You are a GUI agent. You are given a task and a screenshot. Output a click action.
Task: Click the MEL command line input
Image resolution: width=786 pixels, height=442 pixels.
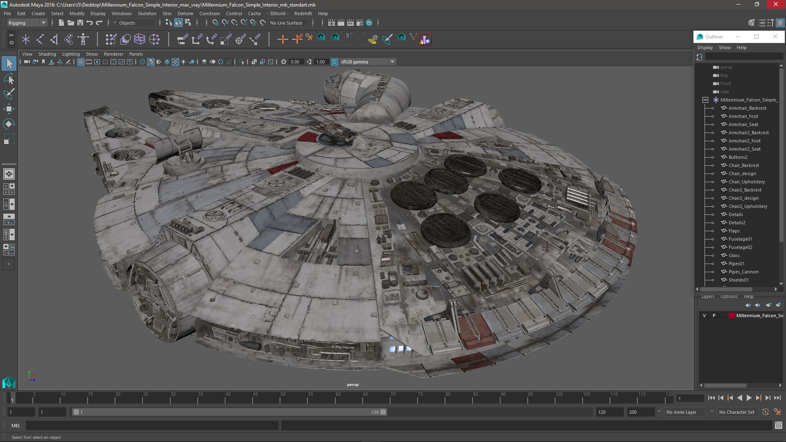tap(152, 426)
